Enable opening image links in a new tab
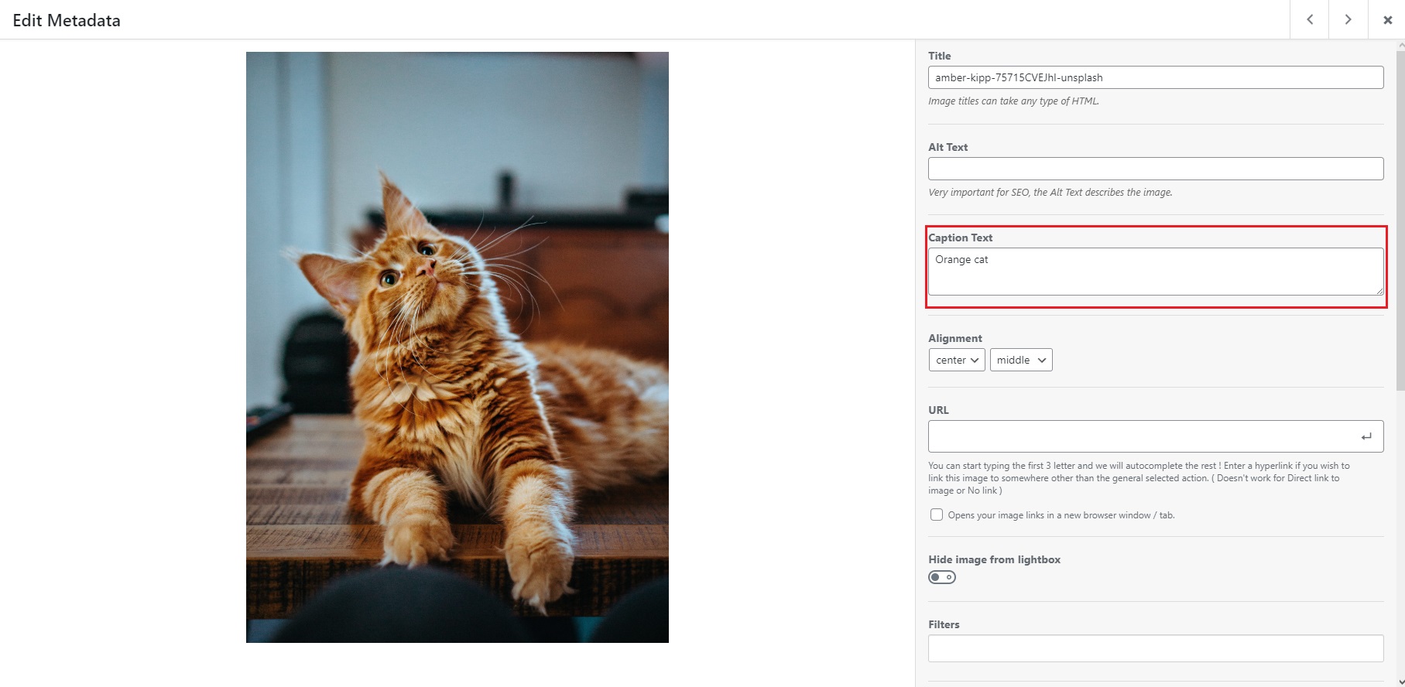This screenshot has width=1405, height=687. click(937, 514)
